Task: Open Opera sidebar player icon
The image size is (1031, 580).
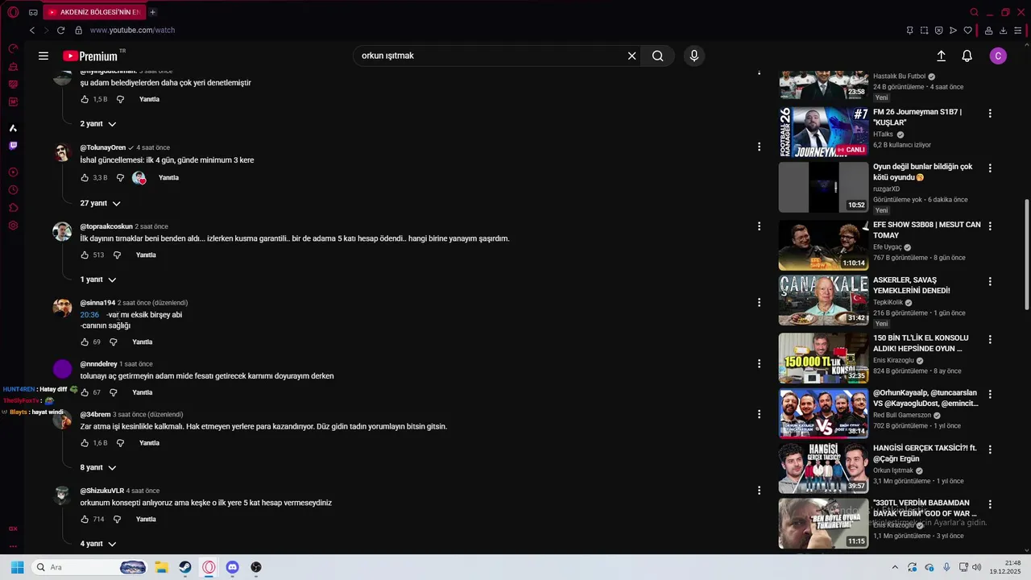Action: (13, 172)
